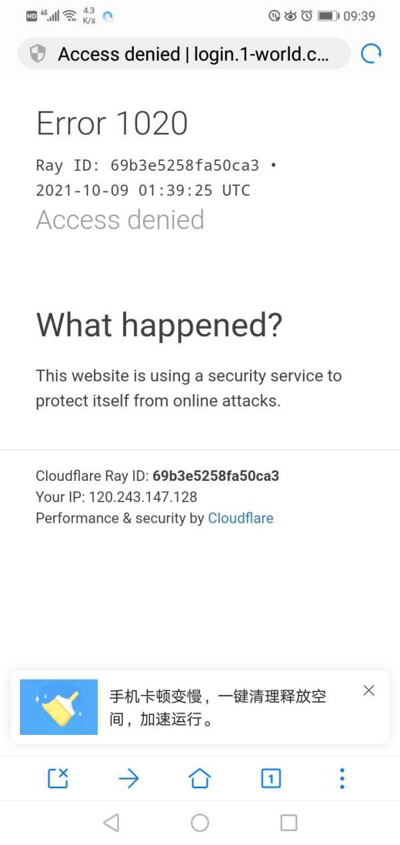Tap the broom cleanup icon in banner
The width and height of the screenshot is (400, 845).
tap(59, 707)
